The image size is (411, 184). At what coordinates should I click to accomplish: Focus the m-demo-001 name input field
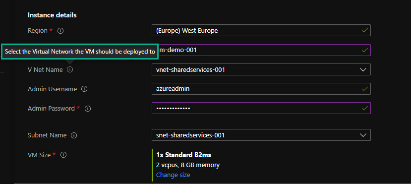pos(264,50)
